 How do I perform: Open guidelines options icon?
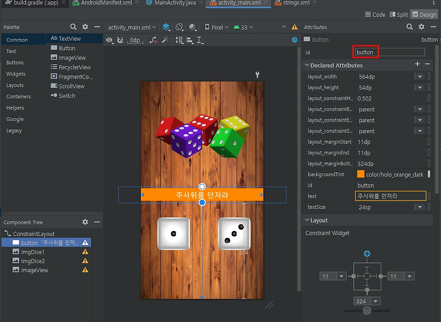coord(200,40)
